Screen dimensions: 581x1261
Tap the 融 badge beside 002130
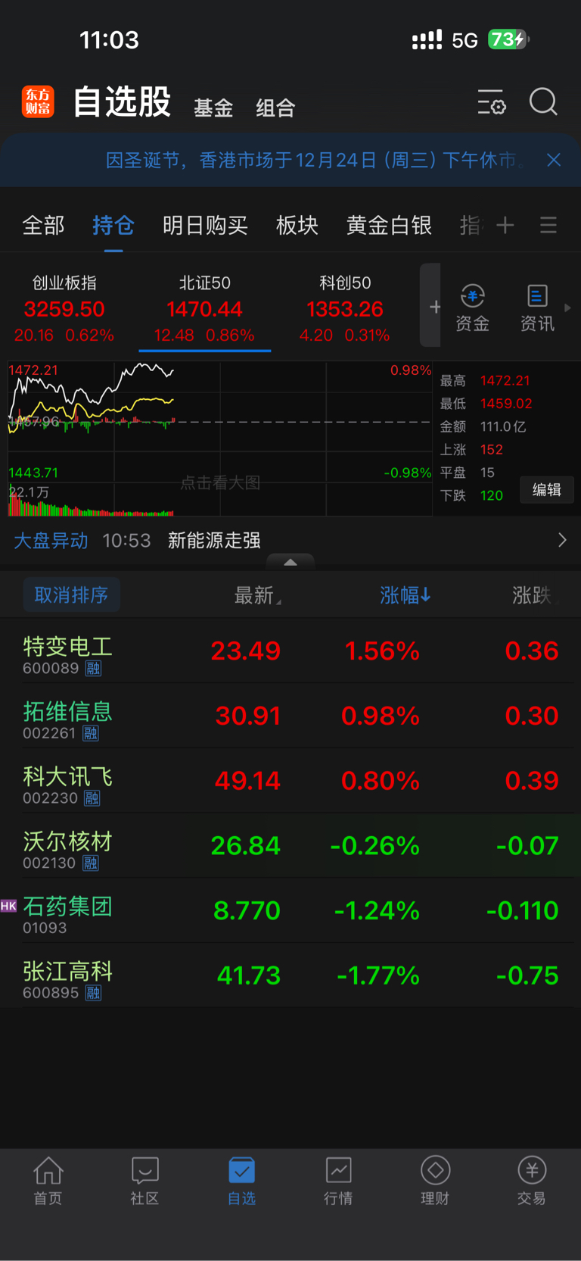coord(90,863)
